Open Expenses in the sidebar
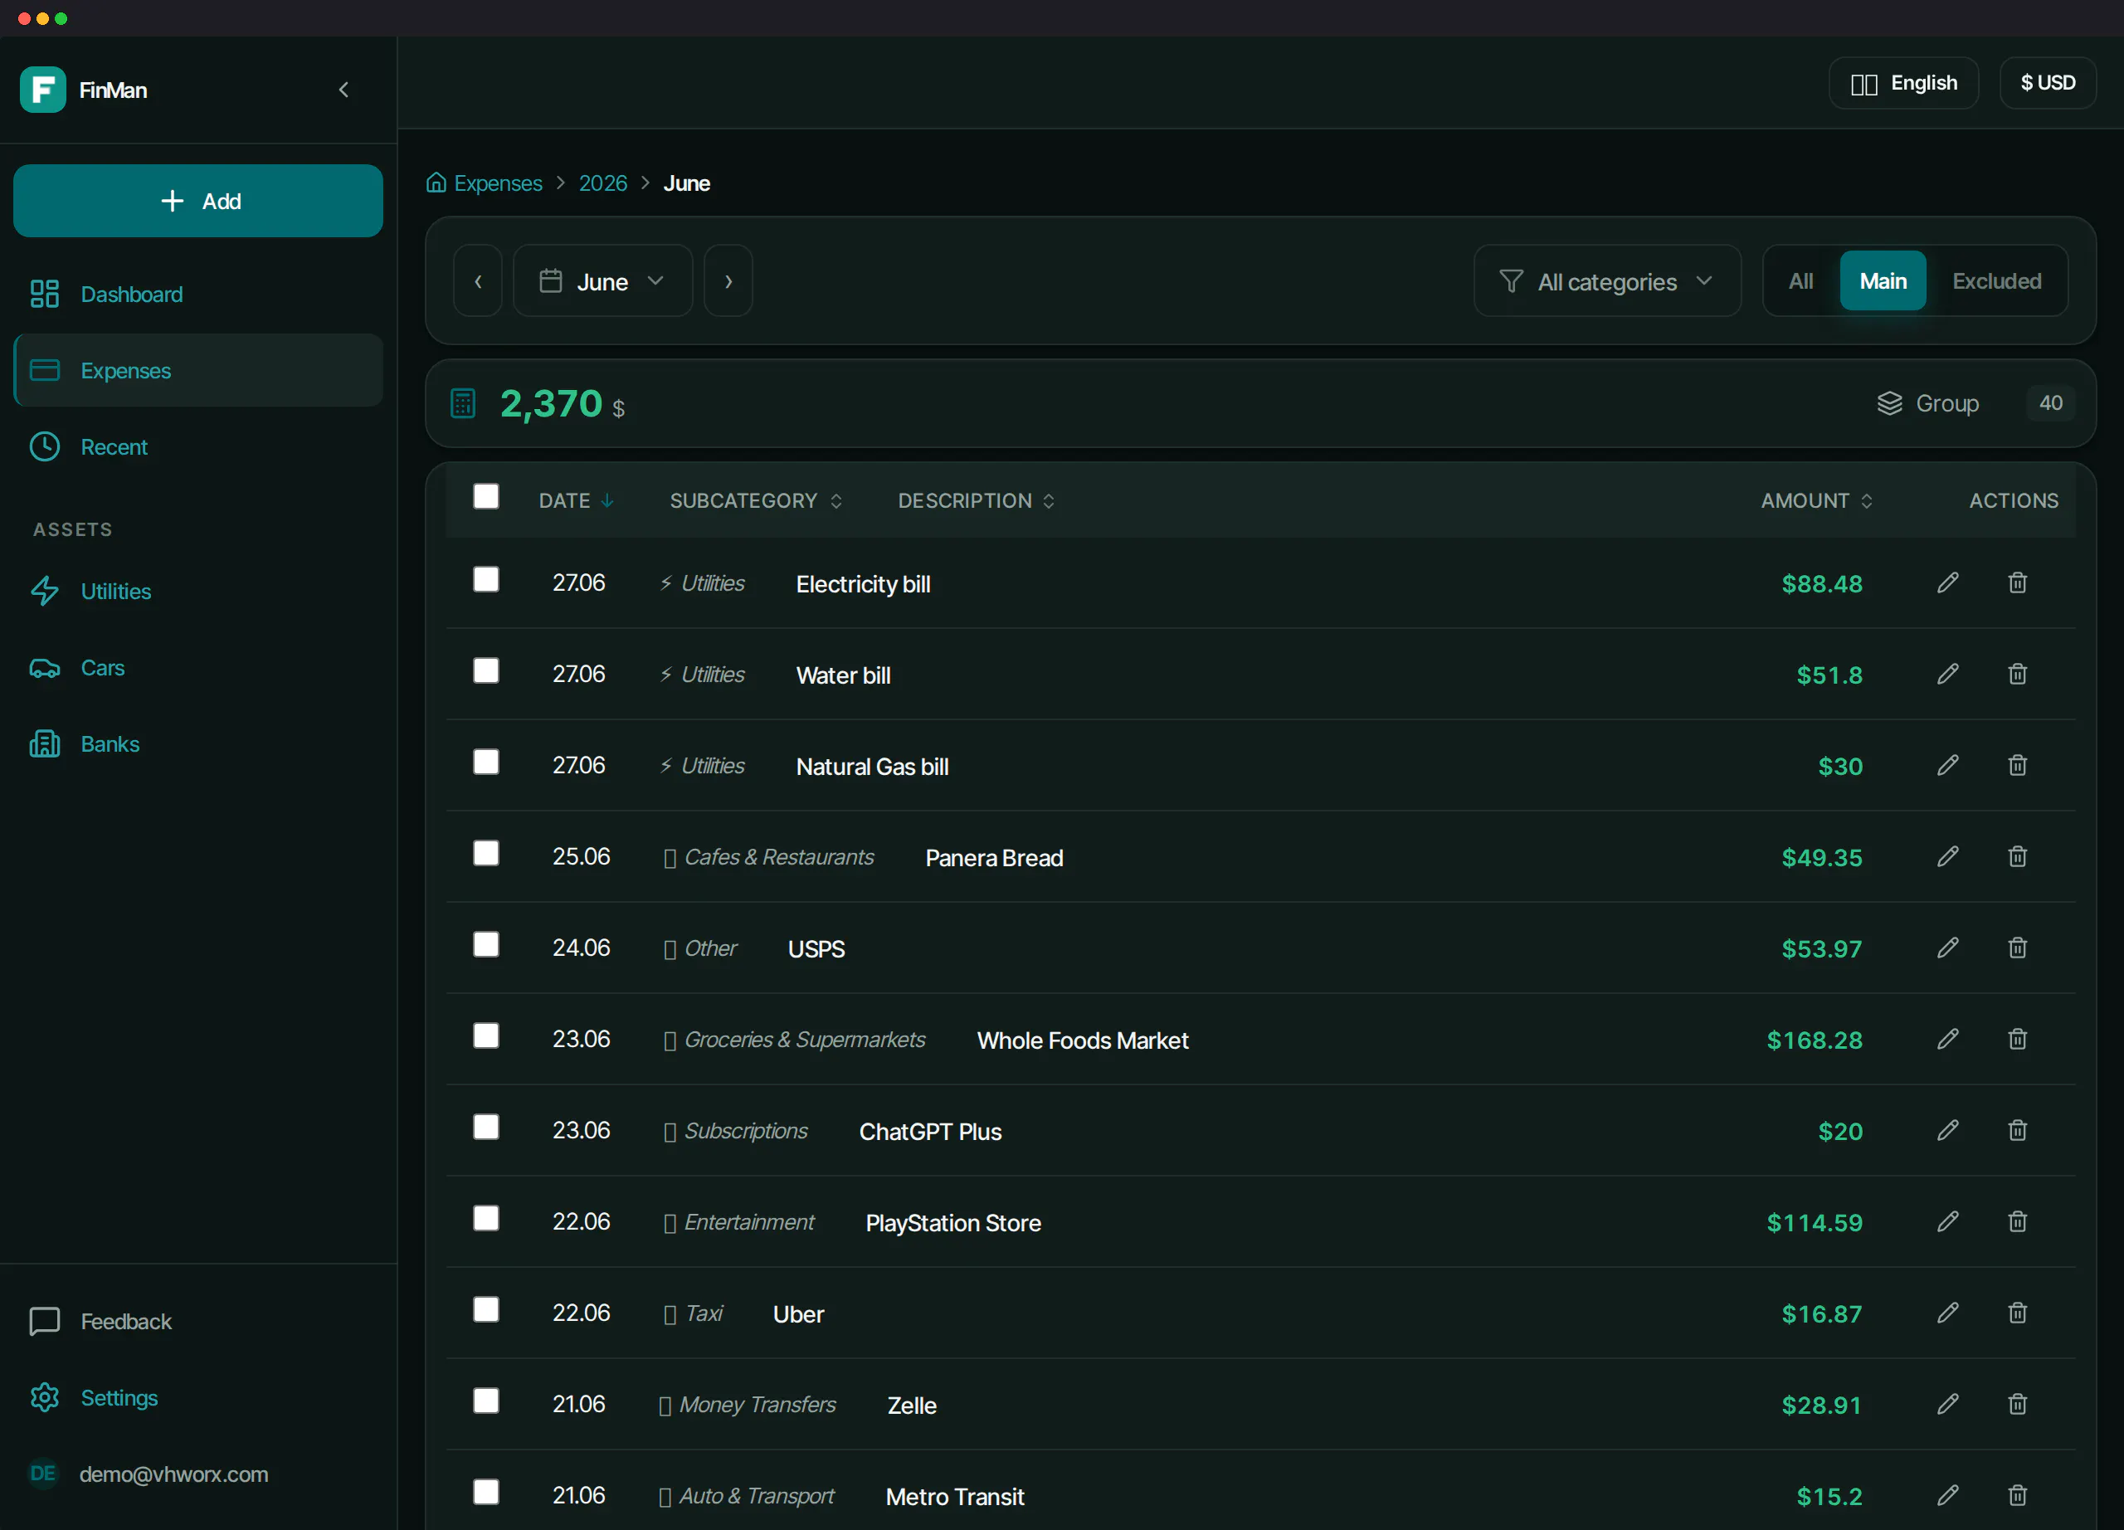The height and width of the screenshot is (1530, 2124). (x=198, y=371)
